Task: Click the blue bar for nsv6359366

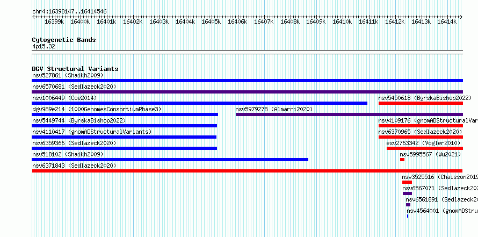Action: coord(125,148)
